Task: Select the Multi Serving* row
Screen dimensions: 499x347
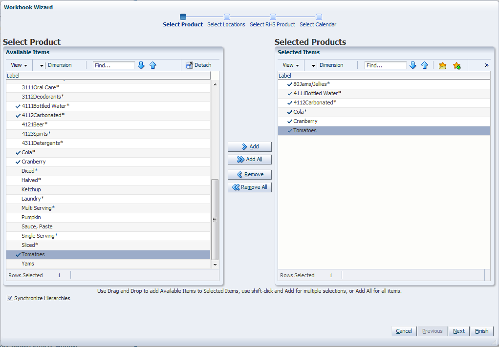Action: (108, 208)
